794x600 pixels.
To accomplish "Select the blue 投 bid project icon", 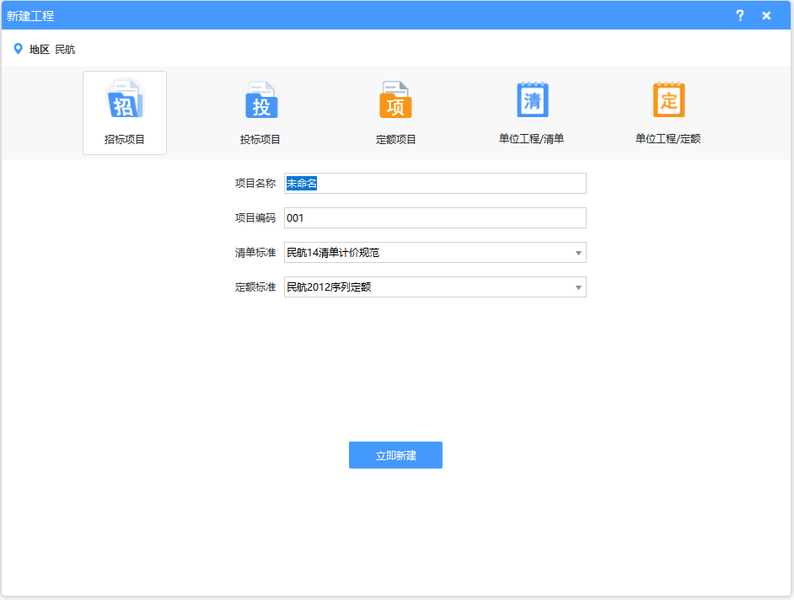I will tap(260, 100).
